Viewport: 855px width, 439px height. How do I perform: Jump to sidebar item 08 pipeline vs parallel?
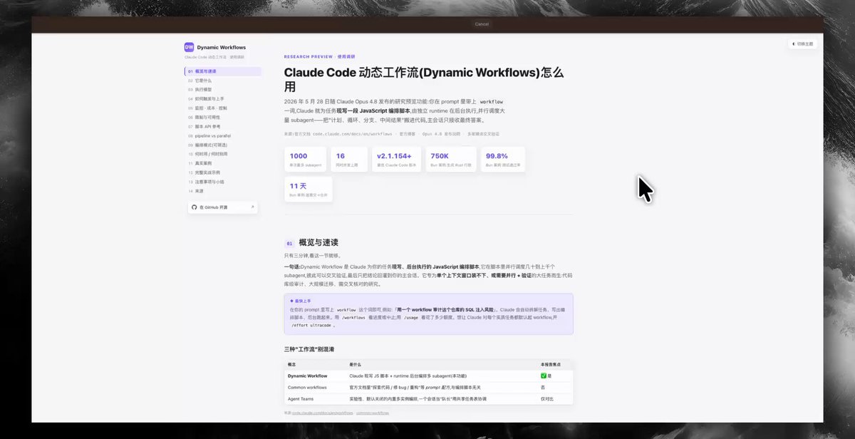[x=223, y=135]
